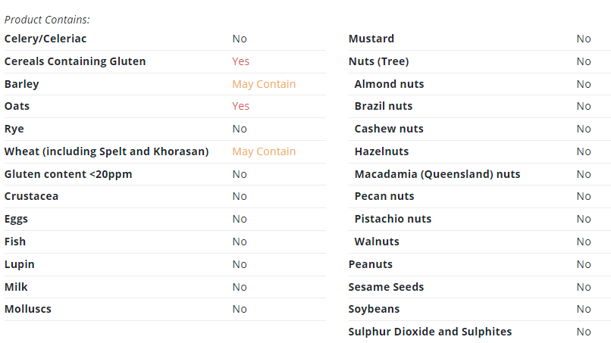Screen dimensions: 611x343
Task: Select the Crustacea row label
Action: 31,196
